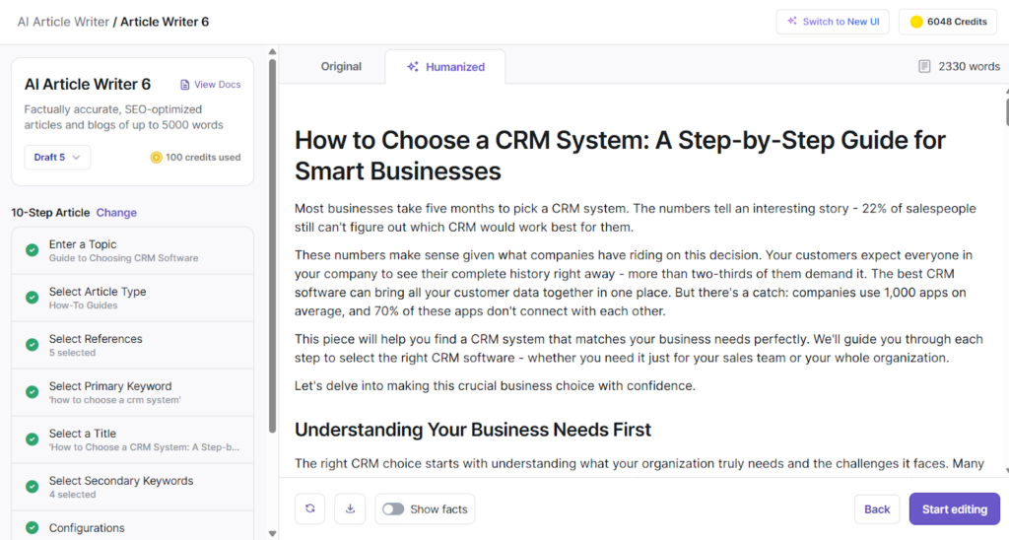Click the Start editing button
1009x540 pixels.
click(x=954, y=509)
